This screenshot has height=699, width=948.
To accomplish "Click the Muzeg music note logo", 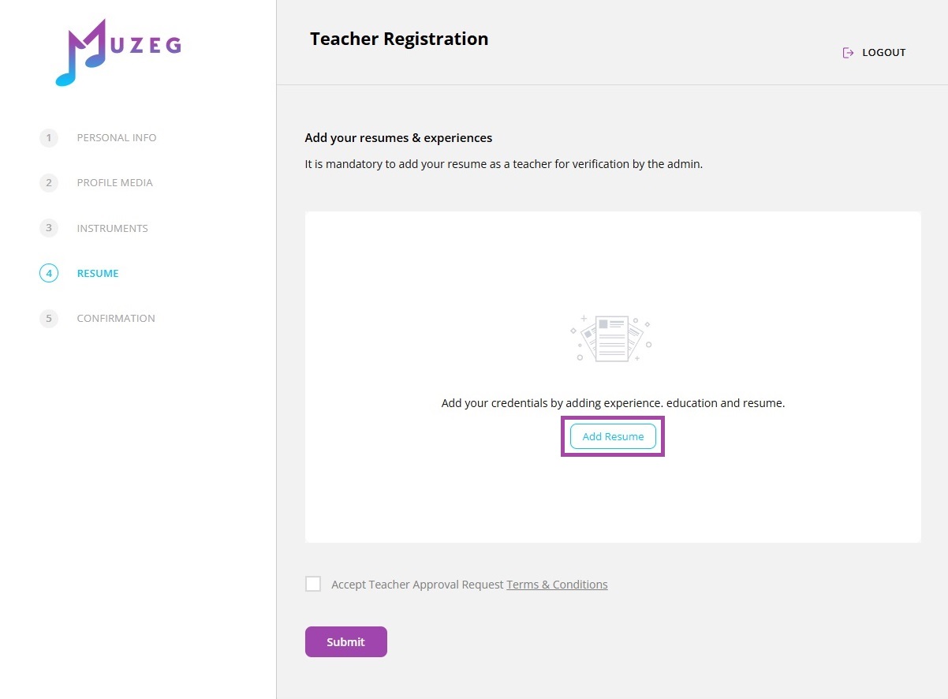I will coord(82,54).
